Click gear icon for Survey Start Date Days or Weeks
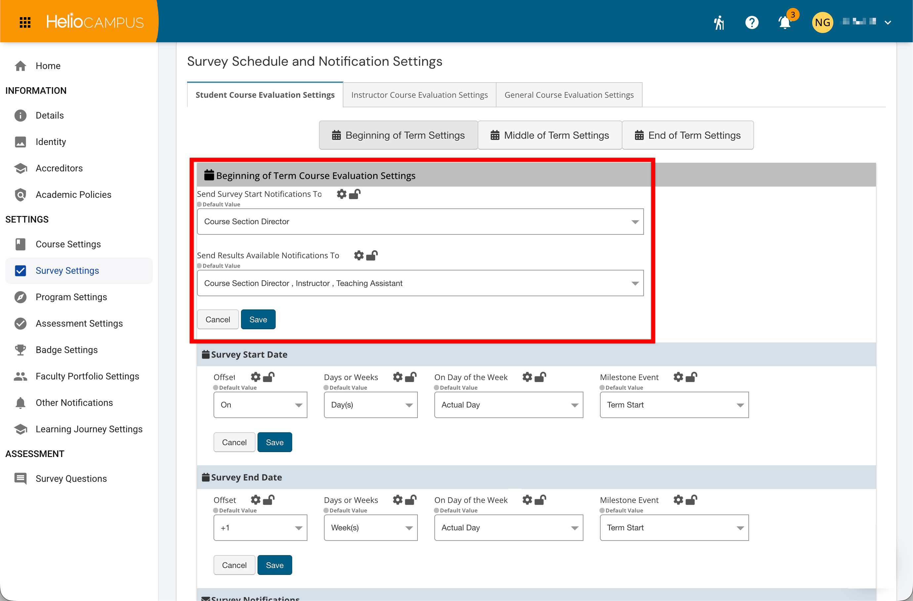Screen dimensions: 913x601 pos(398,377)
